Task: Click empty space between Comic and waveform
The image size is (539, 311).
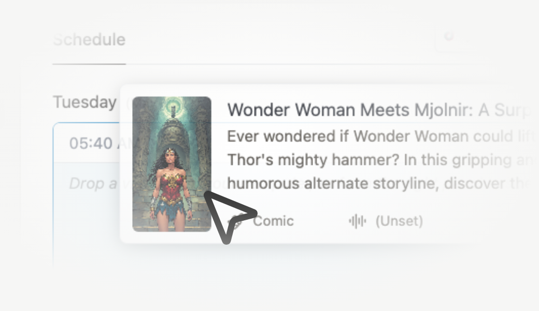Action: [321, 221]
